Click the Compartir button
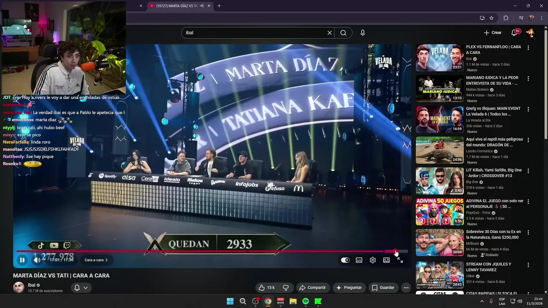The width and height of the screenshot is (548, 308). pos(312,287)
